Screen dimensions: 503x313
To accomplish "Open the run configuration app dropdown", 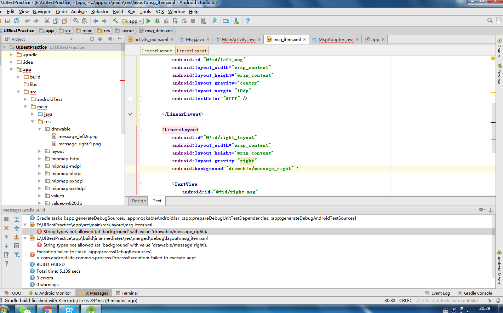I will coord(132,21).
